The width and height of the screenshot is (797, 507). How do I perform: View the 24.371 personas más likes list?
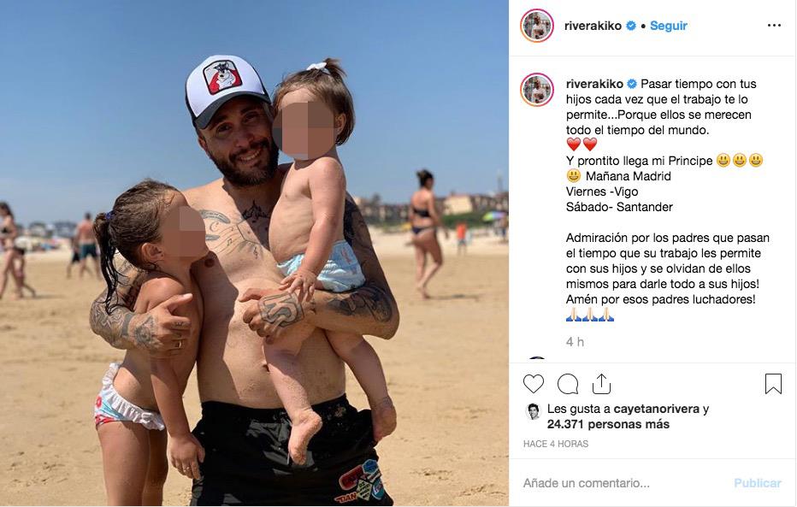(x=608, y=424)
